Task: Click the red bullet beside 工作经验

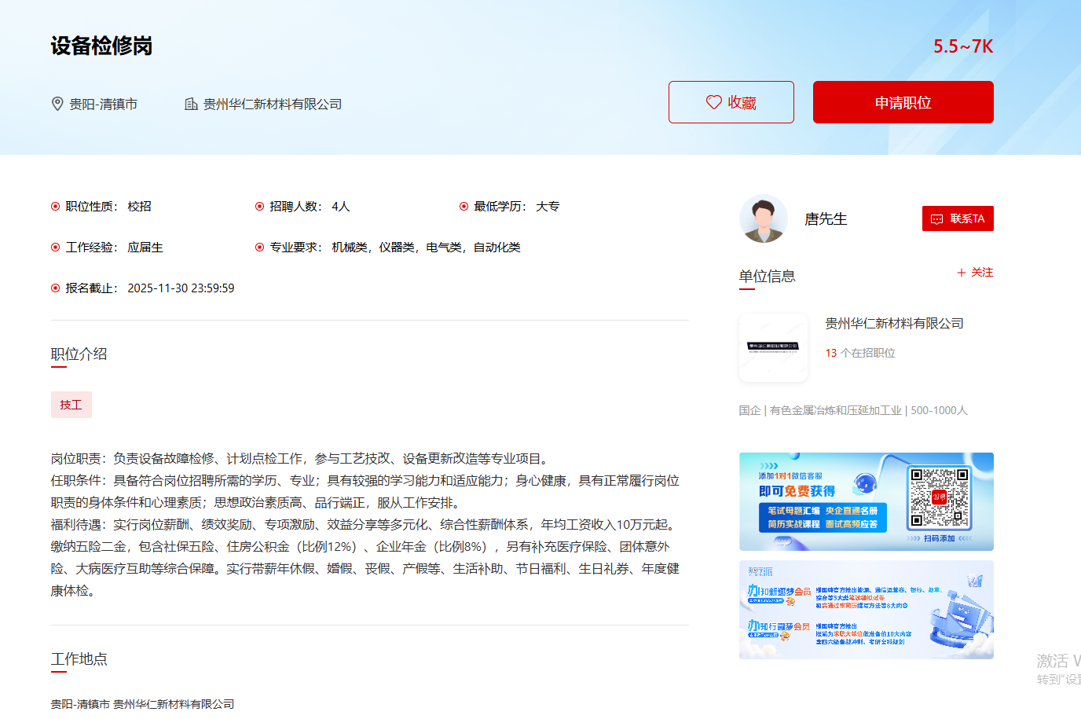Action: (x=55, y=248)
